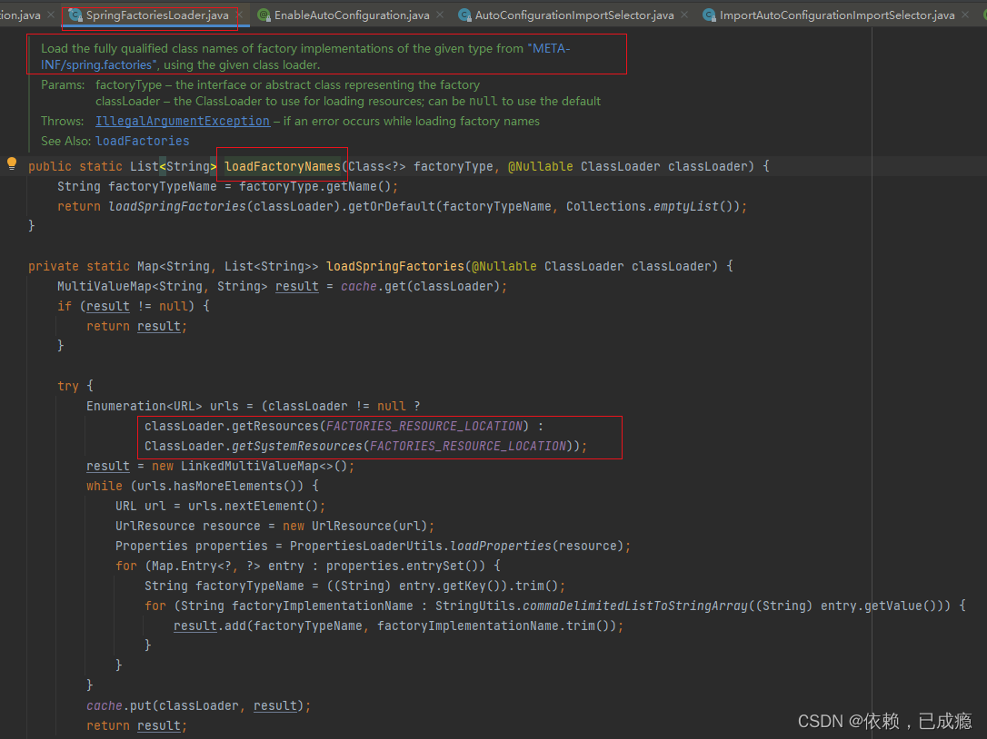
Task: Click loadSpringFactories call in return statement
Action: pos(177,206)
